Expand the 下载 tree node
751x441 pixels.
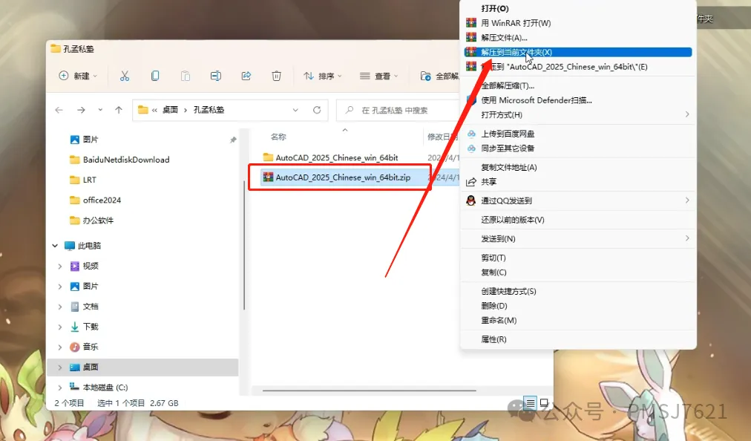click(60, 327)
